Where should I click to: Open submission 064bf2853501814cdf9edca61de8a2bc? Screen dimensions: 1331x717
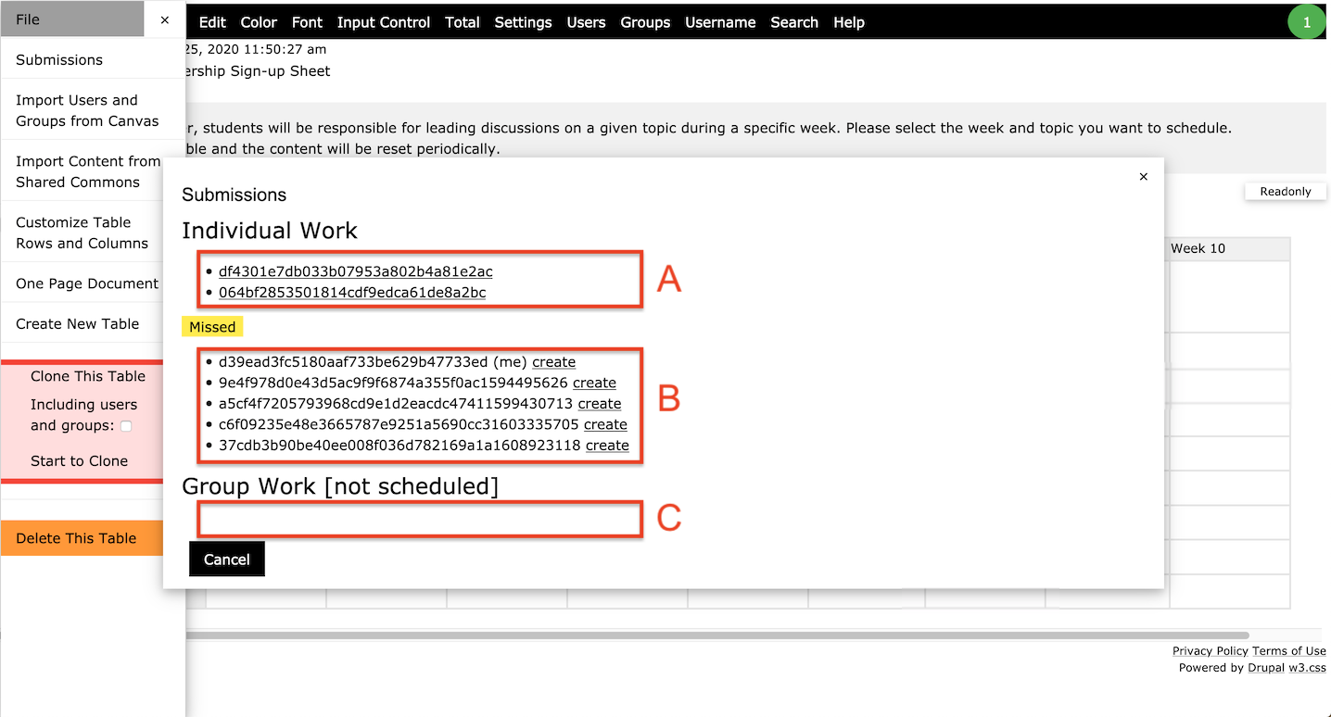click(352, 293)
